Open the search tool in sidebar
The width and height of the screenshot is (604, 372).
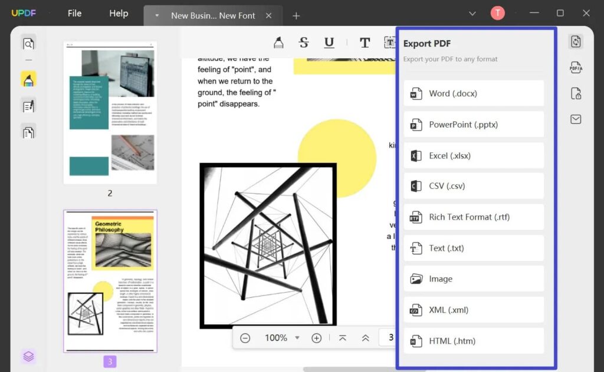point(28,44)
